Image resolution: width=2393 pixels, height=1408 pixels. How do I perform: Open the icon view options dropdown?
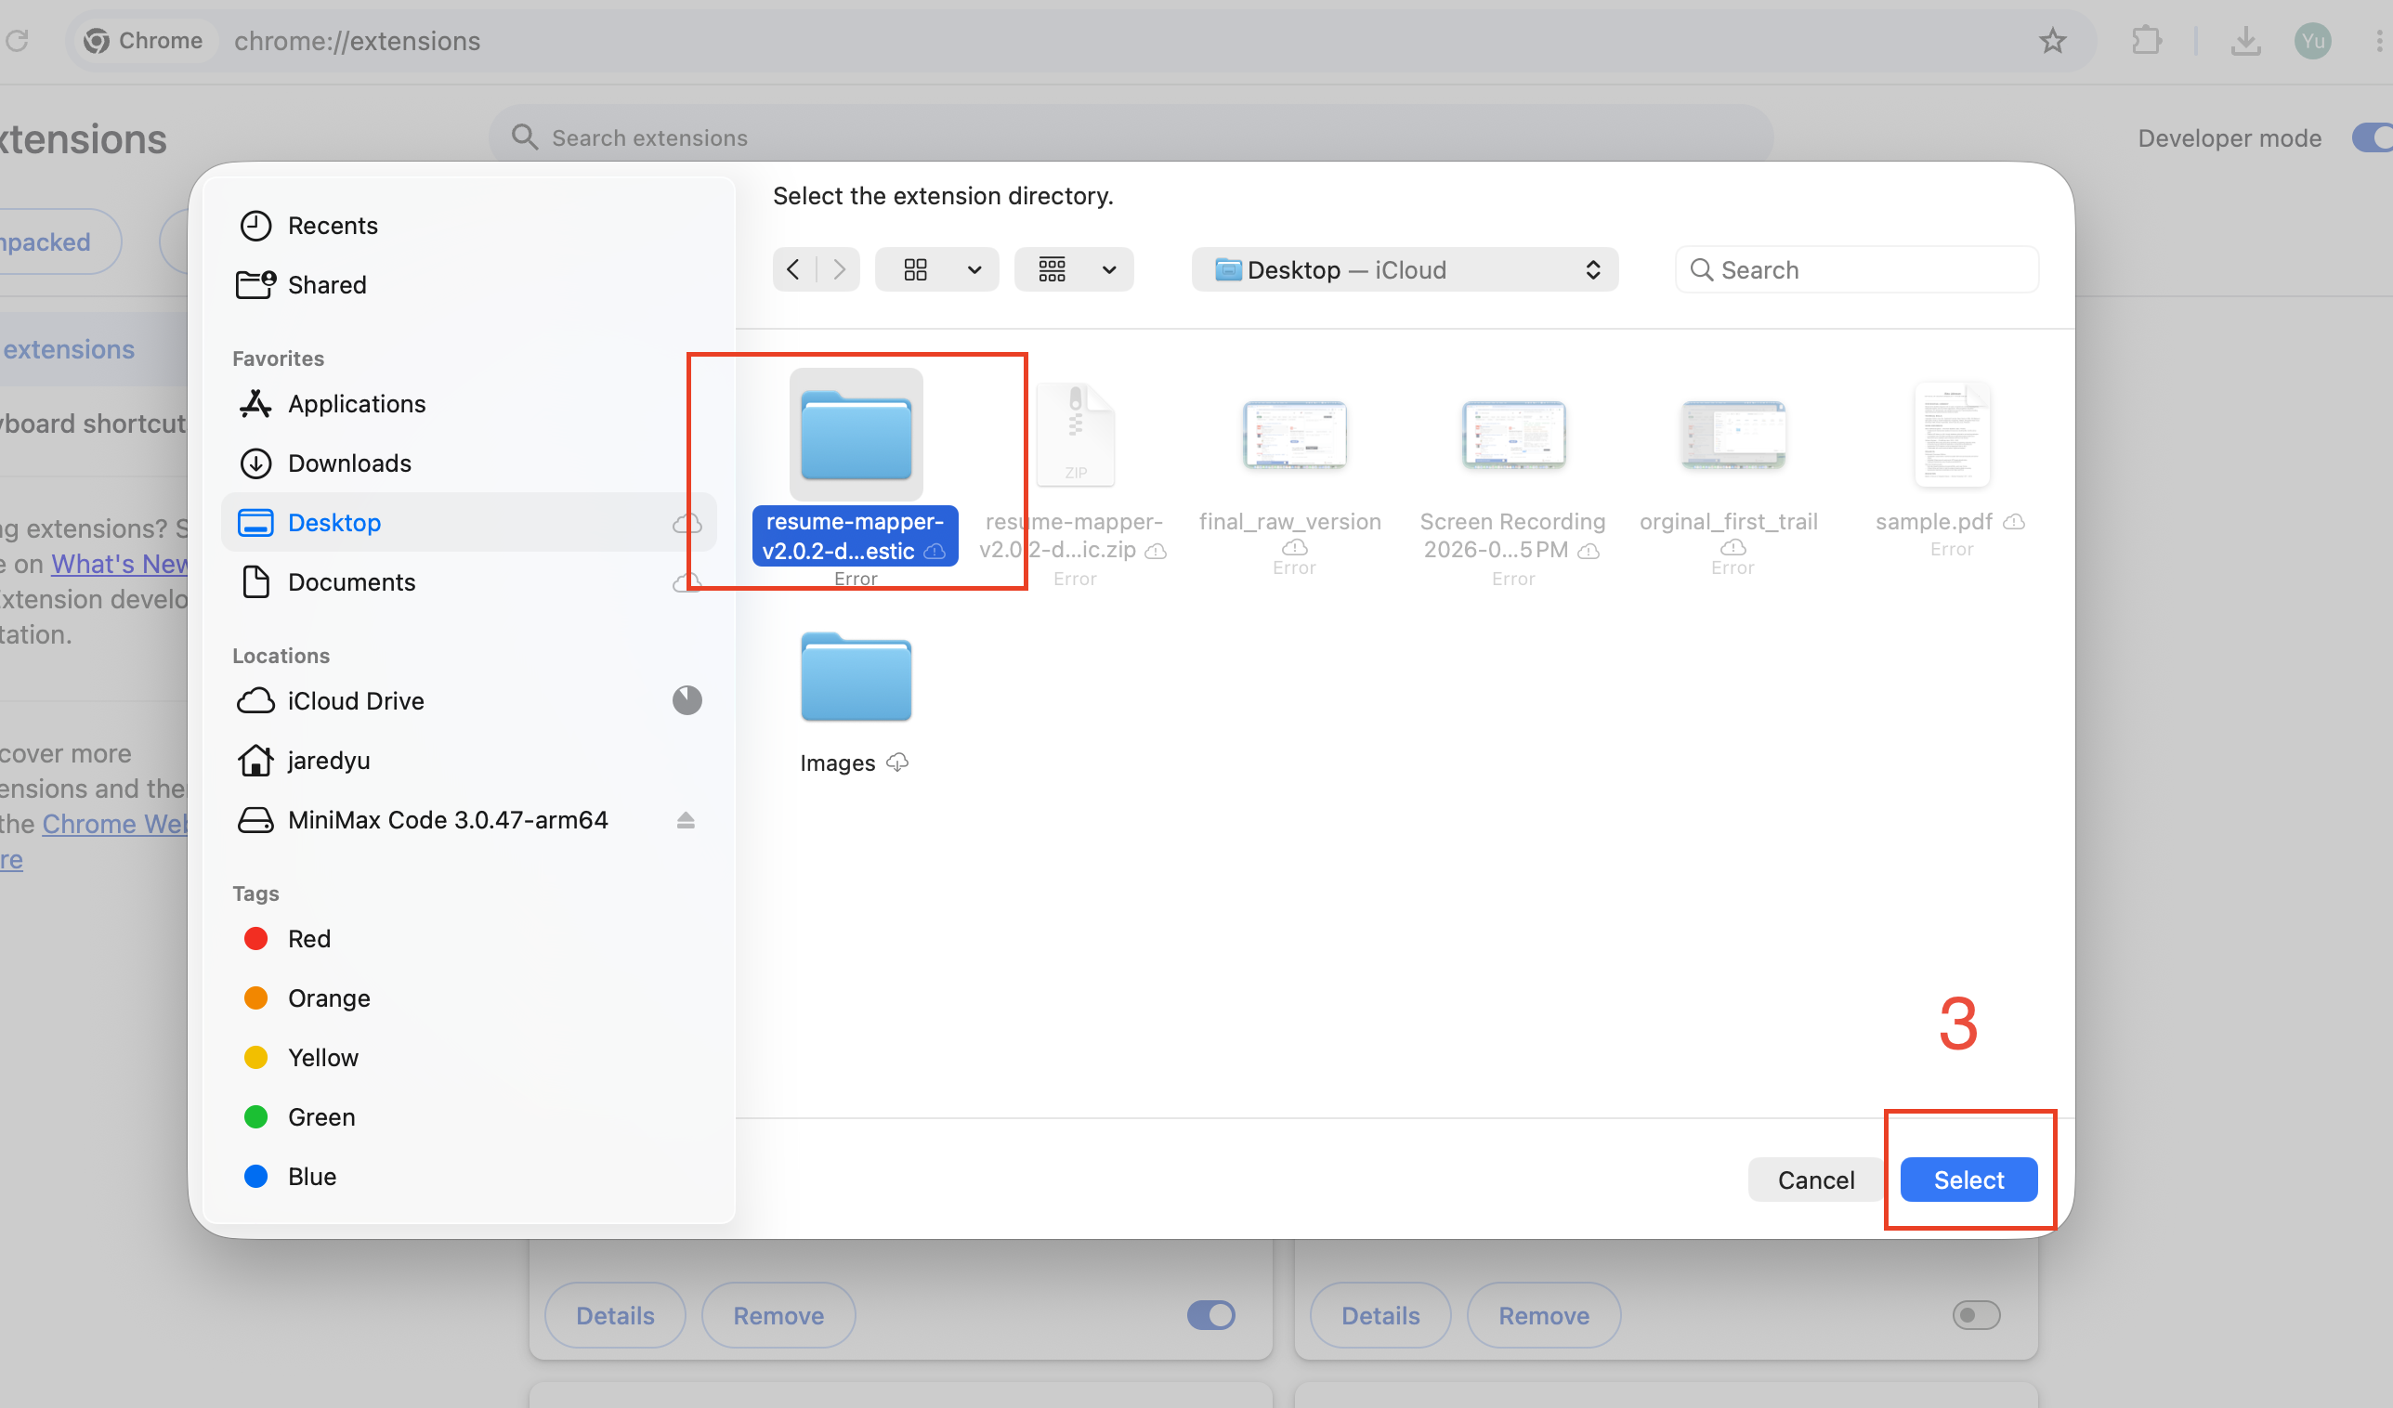[x=936, y=269]
